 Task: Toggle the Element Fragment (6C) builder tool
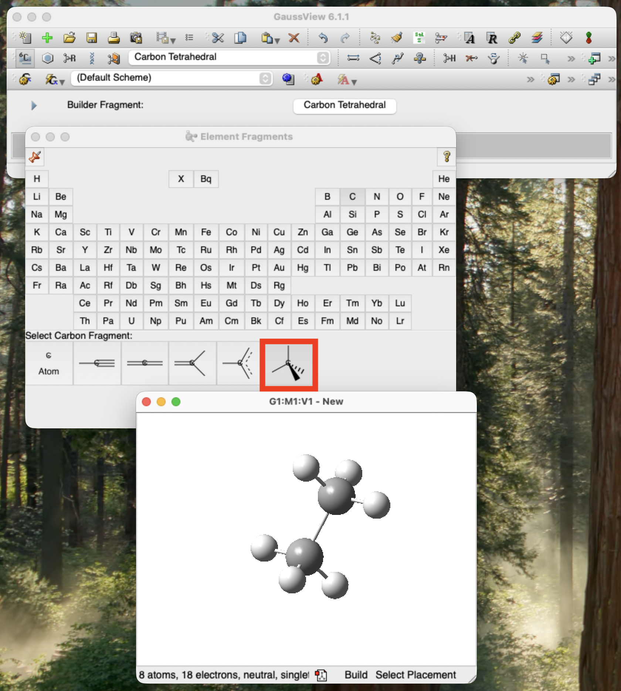(25, 58)
